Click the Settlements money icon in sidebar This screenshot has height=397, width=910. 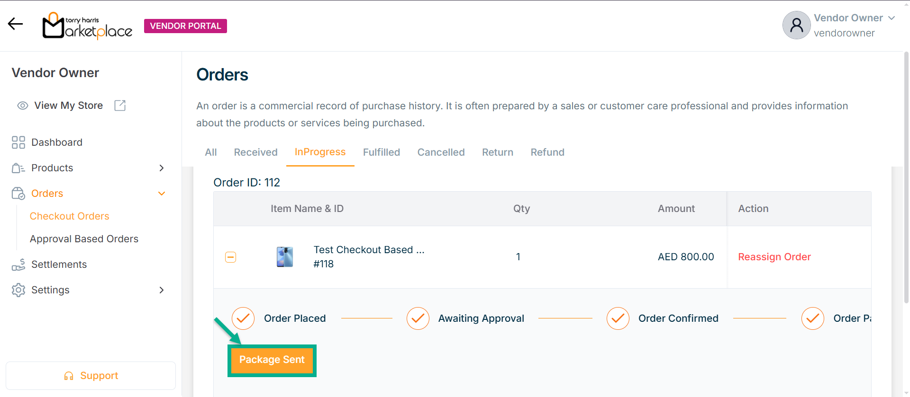click(18, 265)
